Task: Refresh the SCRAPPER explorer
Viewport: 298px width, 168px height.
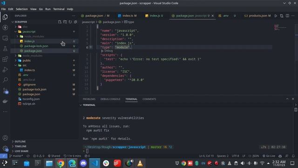Action: click(x=70, y=22)
